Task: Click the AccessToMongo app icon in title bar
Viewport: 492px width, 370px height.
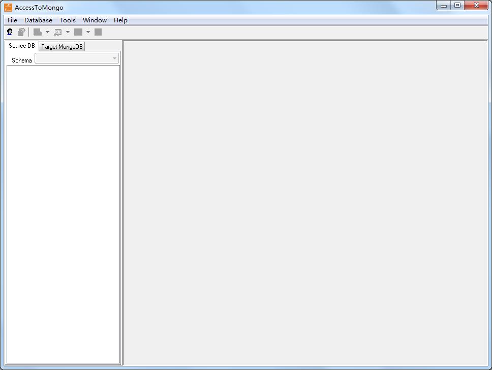Action: [8, 7]
